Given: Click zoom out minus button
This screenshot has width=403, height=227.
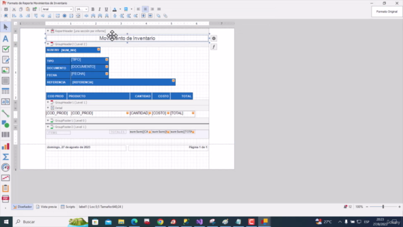Looking at the screenshot, I should (367, 207).
